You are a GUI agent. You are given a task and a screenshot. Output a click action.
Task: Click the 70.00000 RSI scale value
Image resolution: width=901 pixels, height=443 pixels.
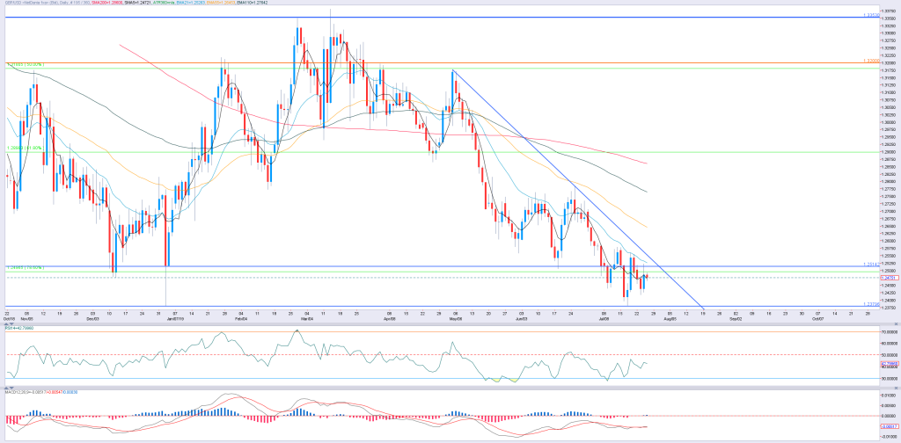(x=889, y=332)
